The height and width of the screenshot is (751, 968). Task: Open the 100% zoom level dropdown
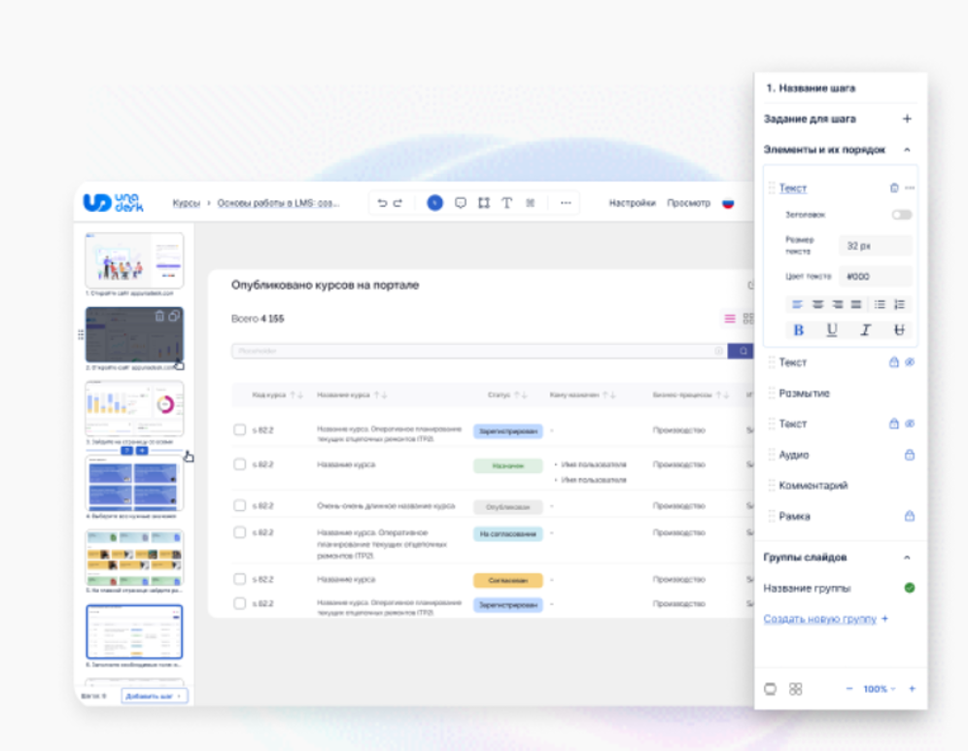[x=879, y=689]
